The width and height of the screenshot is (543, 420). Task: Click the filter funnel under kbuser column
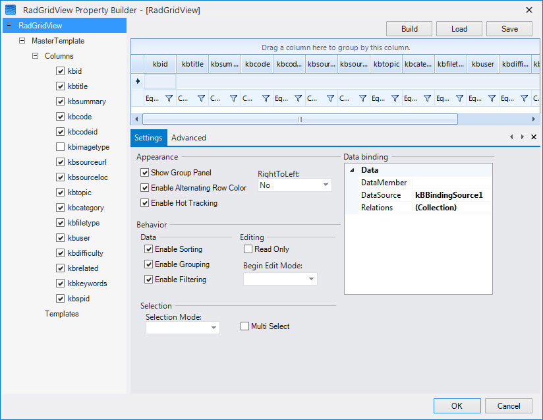[492, 98]
